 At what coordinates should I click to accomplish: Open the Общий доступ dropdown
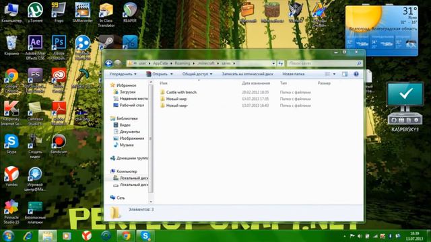pos(197,74)
